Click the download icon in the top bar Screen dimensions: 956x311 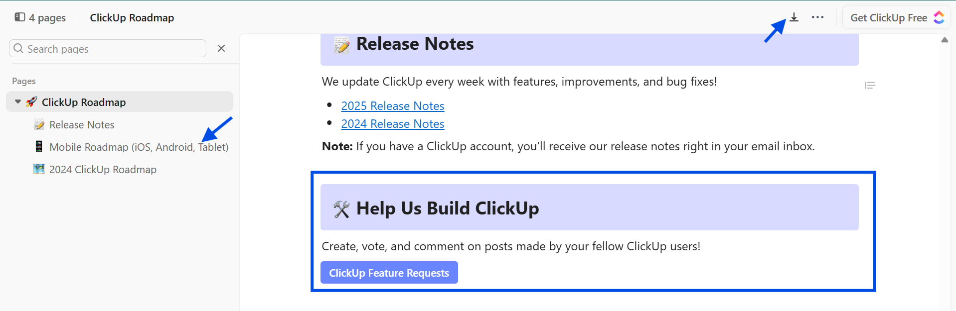[x=794, y=17]
